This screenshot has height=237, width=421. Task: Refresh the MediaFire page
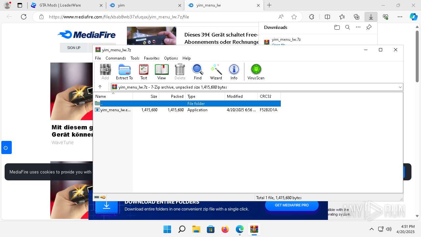24,17
